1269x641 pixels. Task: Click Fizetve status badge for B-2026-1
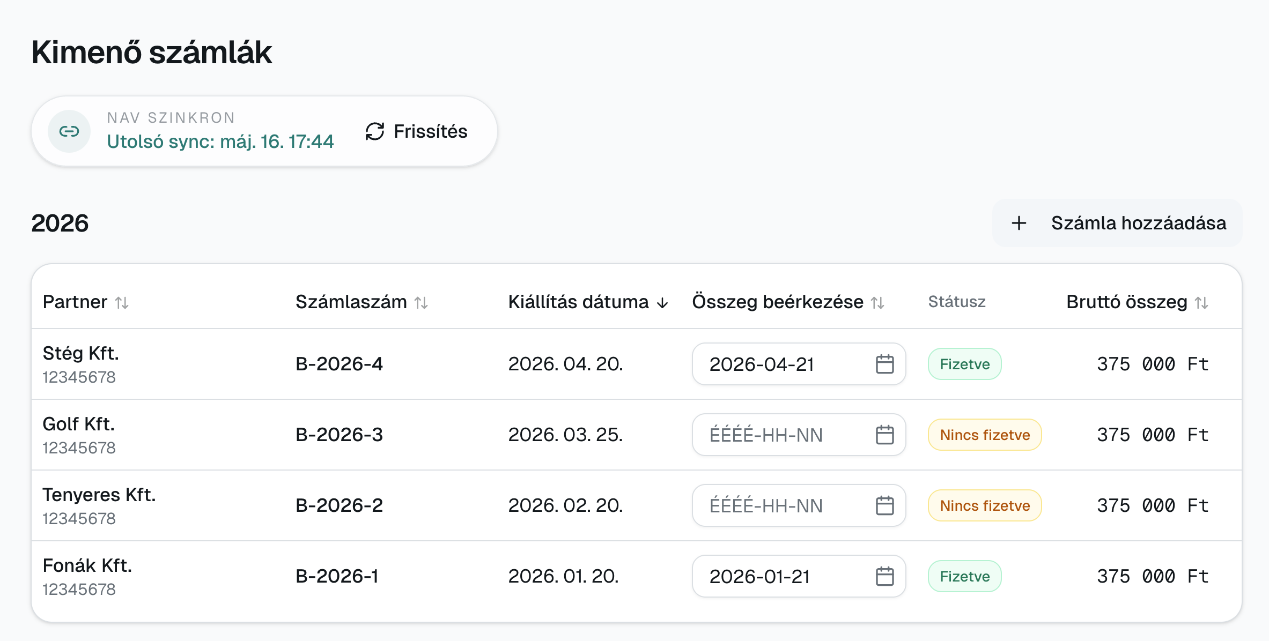[965, 576]
